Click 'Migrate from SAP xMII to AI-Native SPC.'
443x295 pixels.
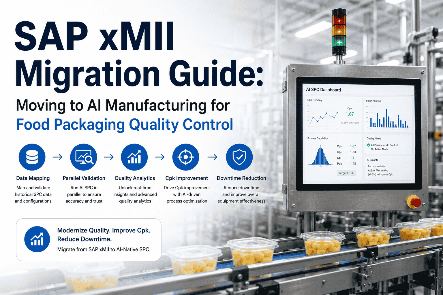104,249
